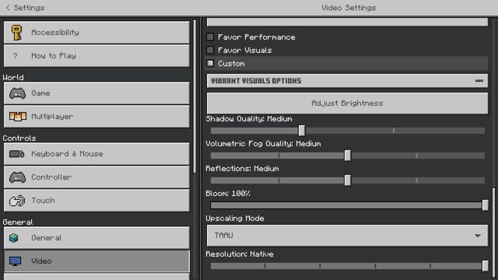498x280 pixels.
Task: Select the Favor Visuals option
Action: tap(210, 50)
